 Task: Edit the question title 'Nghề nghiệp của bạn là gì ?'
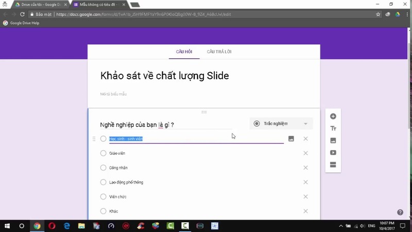tap(165, 124)
